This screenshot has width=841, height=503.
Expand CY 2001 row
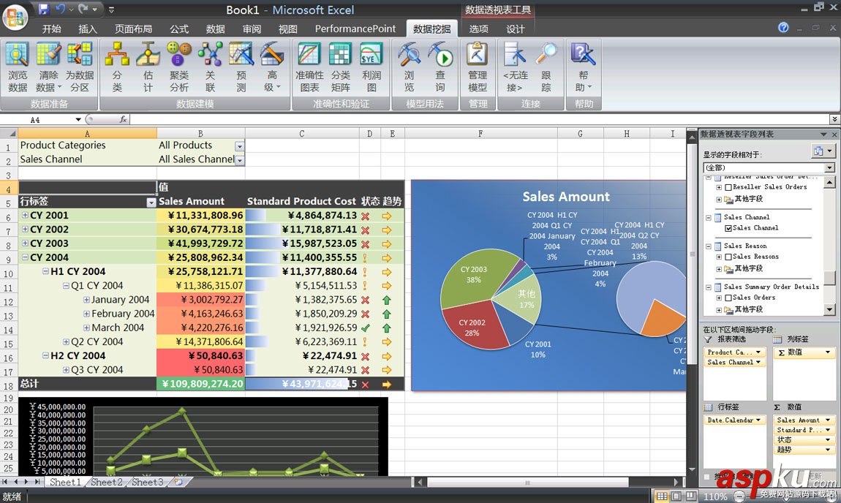[x=25, y=214]
